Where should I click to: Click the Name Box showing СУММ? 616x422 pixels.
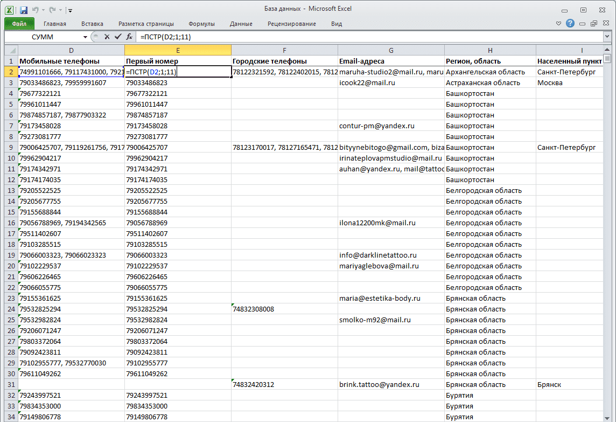[x=43, y=37]
